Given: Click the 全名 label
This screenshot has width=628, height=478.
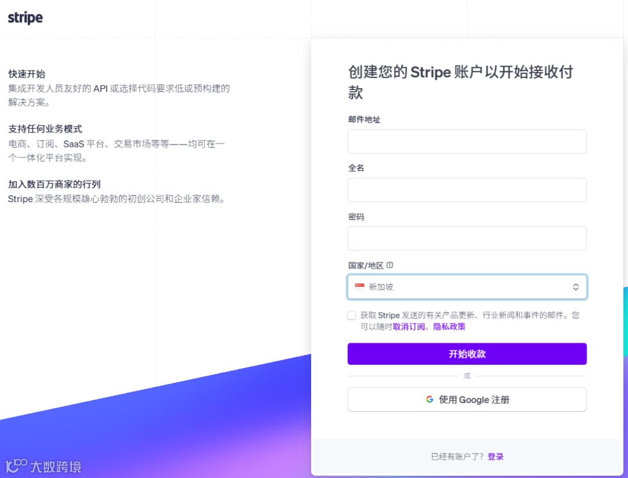Looking at the screenshot, I should [356, 168].
